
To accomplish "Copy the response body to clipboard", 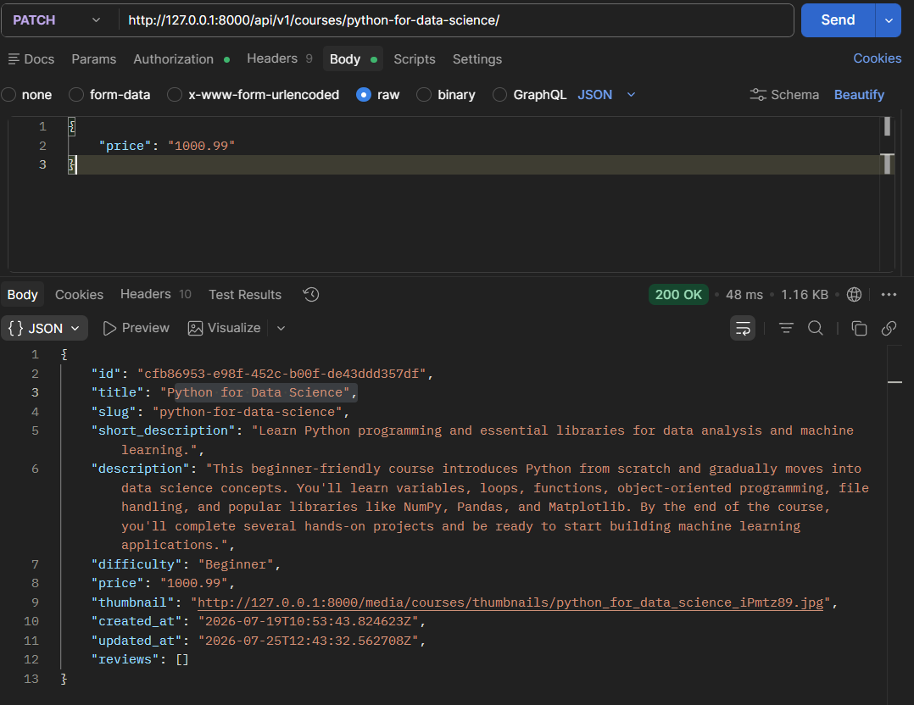I will point(859,329).
